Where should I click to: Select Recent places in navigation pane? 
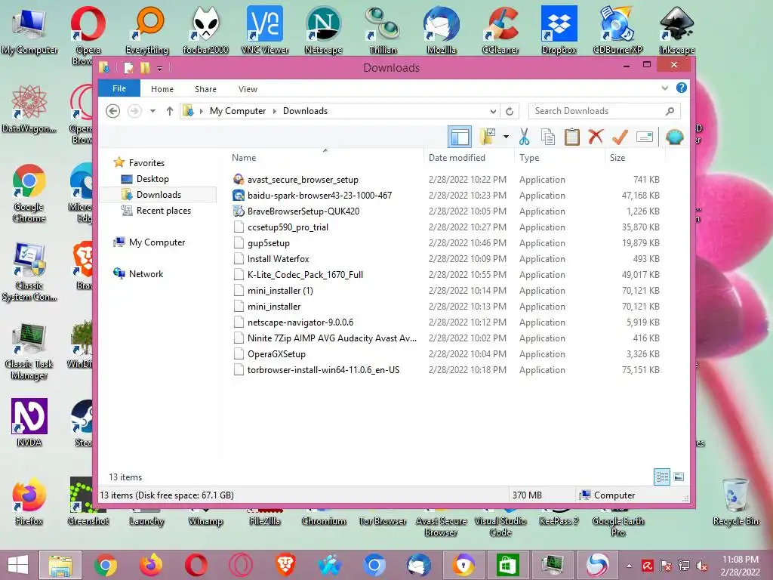coord(163,211)
